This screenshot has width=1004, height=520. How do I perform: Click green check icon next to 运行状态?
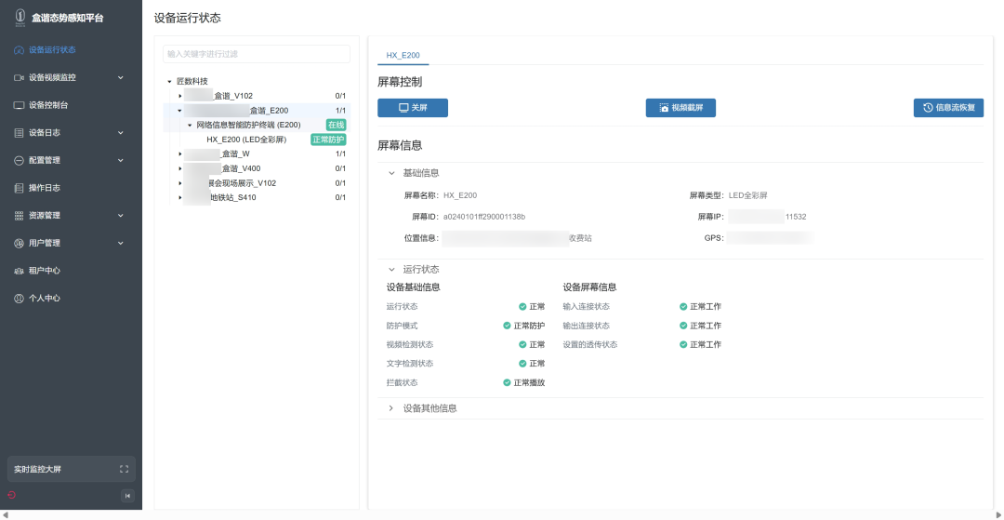click(522, 307)
